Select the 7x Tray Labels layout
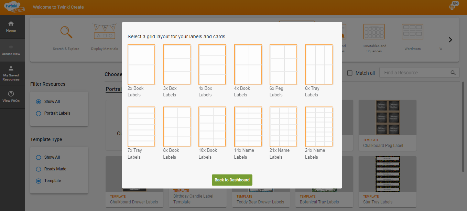The height and width of the screenshot is (211, 467). (141, 127)
